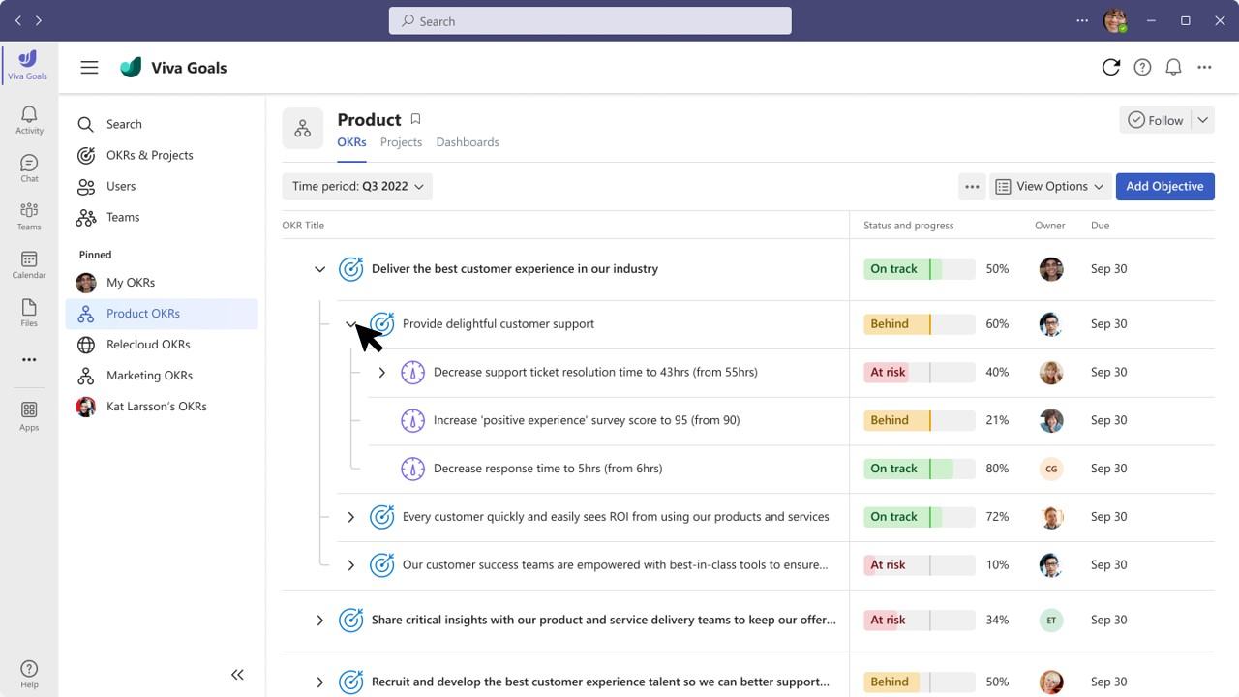Expand the 'Share critical insights' objective
The image size is (1239, 697).
pyautogui.click(x=320, y=620)
